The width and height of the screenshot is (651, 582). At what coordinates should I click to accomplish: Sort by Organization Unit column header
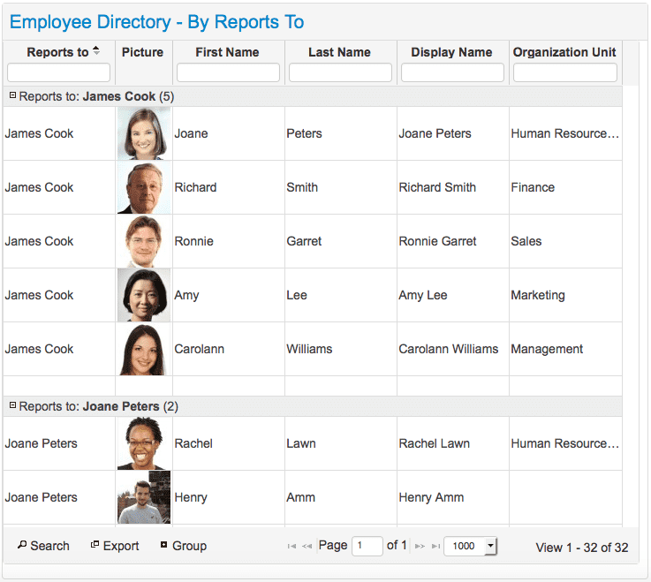tap(564, 52)
